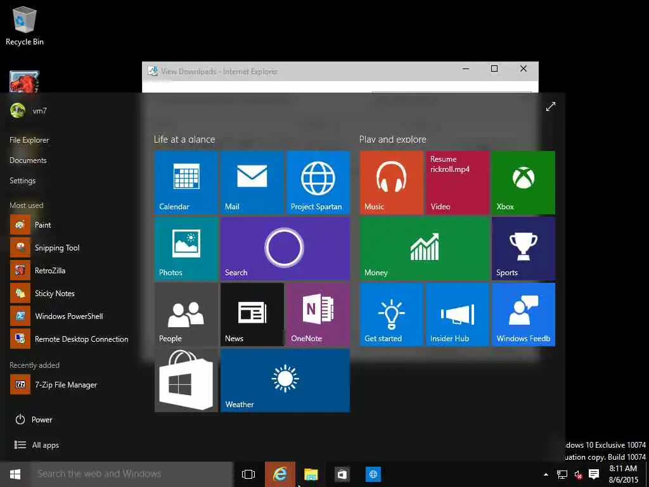The height and width of the screenshot is (487, 649).
Task: Open the News tile
Action: [x=252, y=315]
